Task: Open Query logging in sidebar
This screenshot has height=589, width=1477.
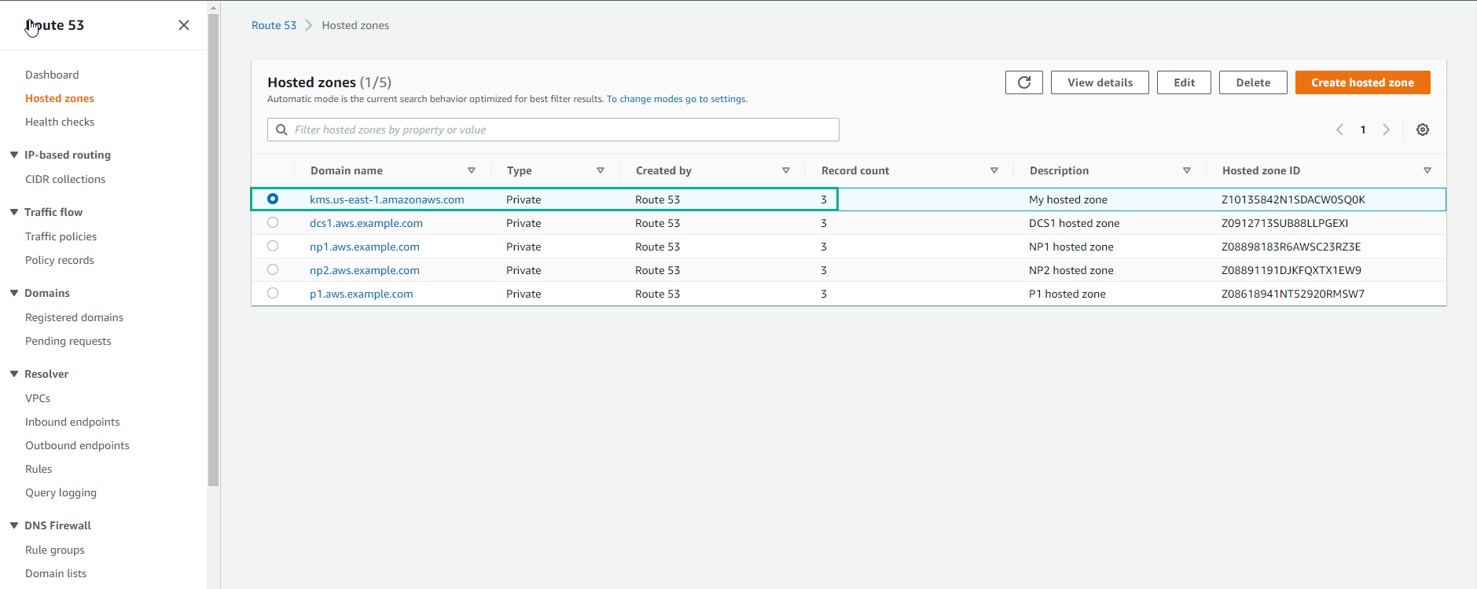Action: click(61, 492)
